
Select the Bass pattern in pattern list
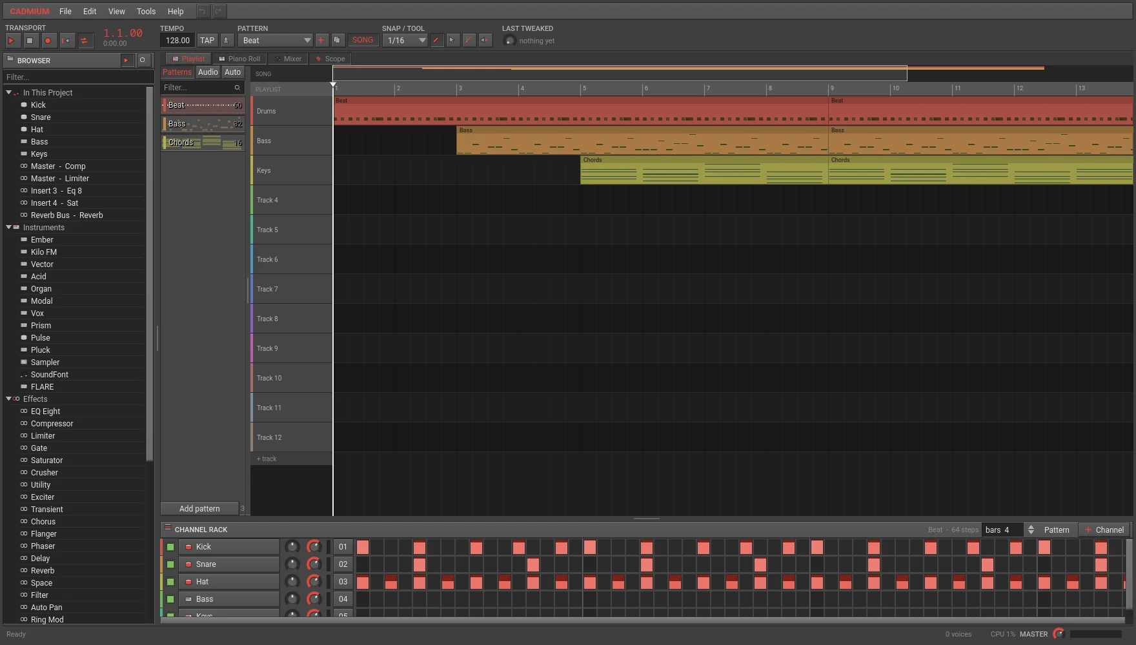[203, 124]
